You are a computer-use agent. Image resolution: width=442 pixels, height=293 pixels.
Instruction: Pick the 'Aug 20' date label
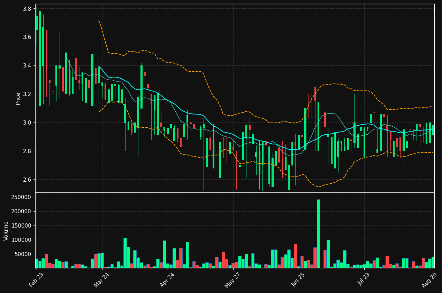[x=429, y=279]
